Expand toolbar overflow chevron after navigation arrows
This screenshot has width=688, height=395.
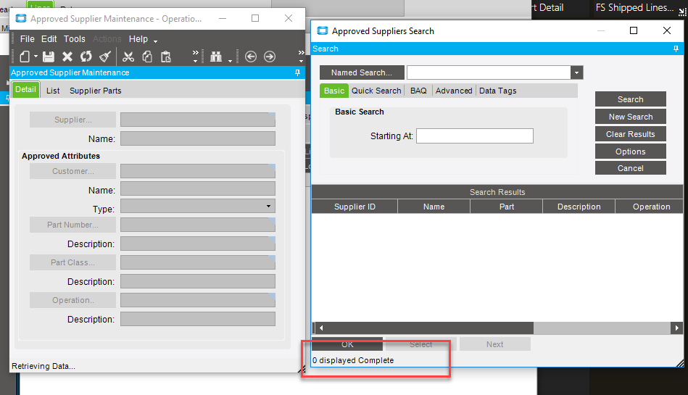[x=301, y=57]
